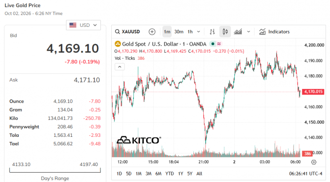The height and width of the screenshot is (182, 330).
Task: Click the Vol · Ticks indicator legend
Action: 124,58
